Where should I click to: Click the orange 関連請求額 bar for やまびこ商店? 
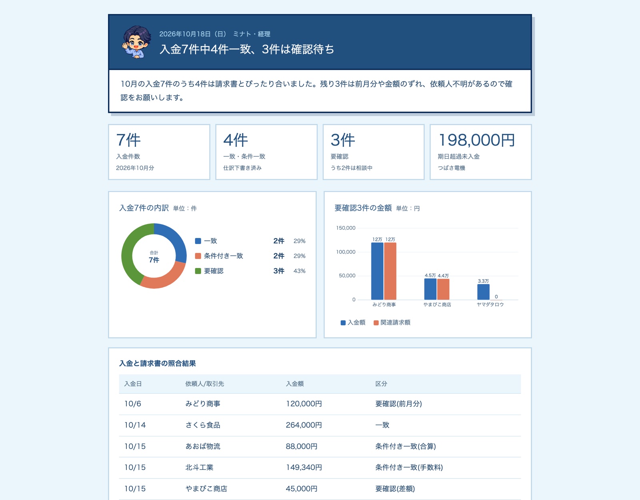[x=443, y=289]
